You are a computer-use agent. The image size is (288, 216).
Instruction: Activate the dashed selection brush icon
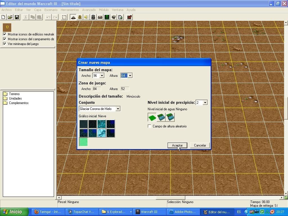pos(64,17)
